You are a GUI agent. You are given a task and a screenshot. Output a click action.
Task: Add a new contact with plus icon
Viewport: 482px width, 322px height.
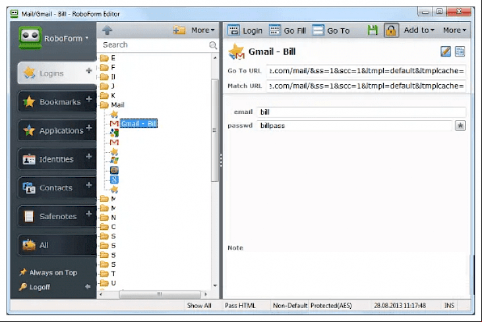tap(89, 185)
